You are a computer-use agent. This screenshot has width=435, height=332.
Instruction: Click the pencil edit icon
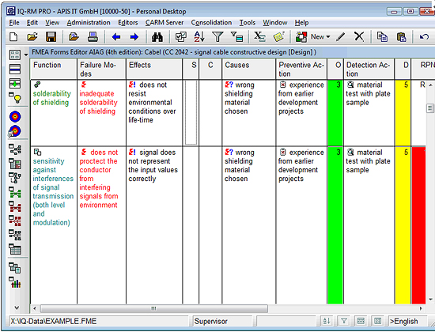coord(340,36)
